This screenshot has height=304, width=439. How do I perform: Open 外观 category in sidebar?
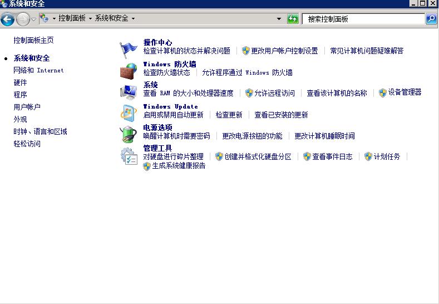point(20,119)
